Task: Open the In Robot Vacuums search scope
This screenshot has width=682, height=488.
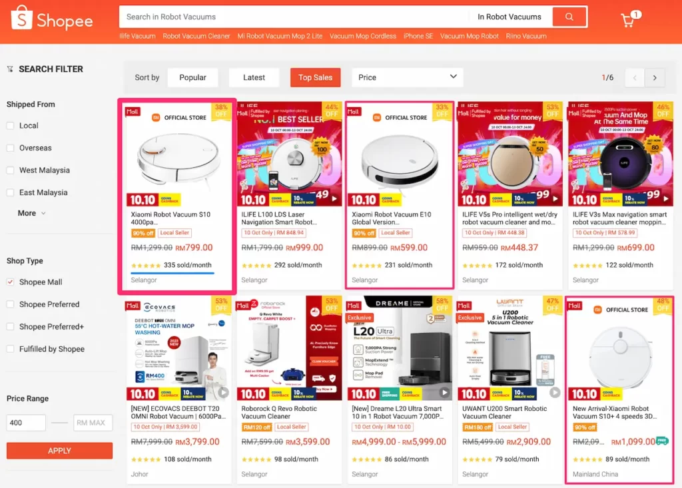Action: pos(510,17)
